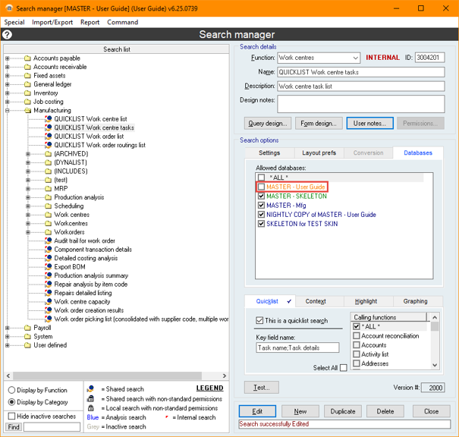This screenshot has height=437, width=459.
Task: Click the QUICKLIST Work order list search icon
Action: [x=49, y=137]
